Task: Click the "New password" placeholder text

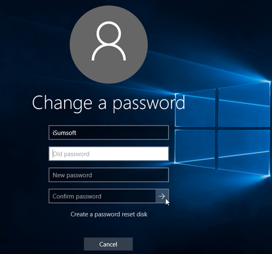Action: pos(72,175)
